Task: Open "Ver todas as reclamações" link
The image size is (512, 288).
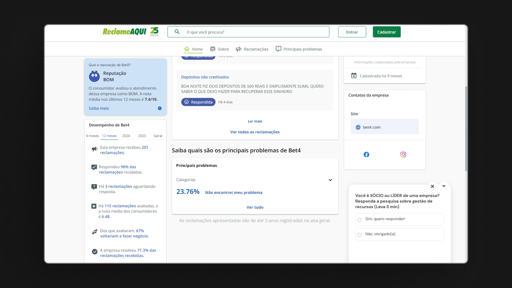Action: 255,132
